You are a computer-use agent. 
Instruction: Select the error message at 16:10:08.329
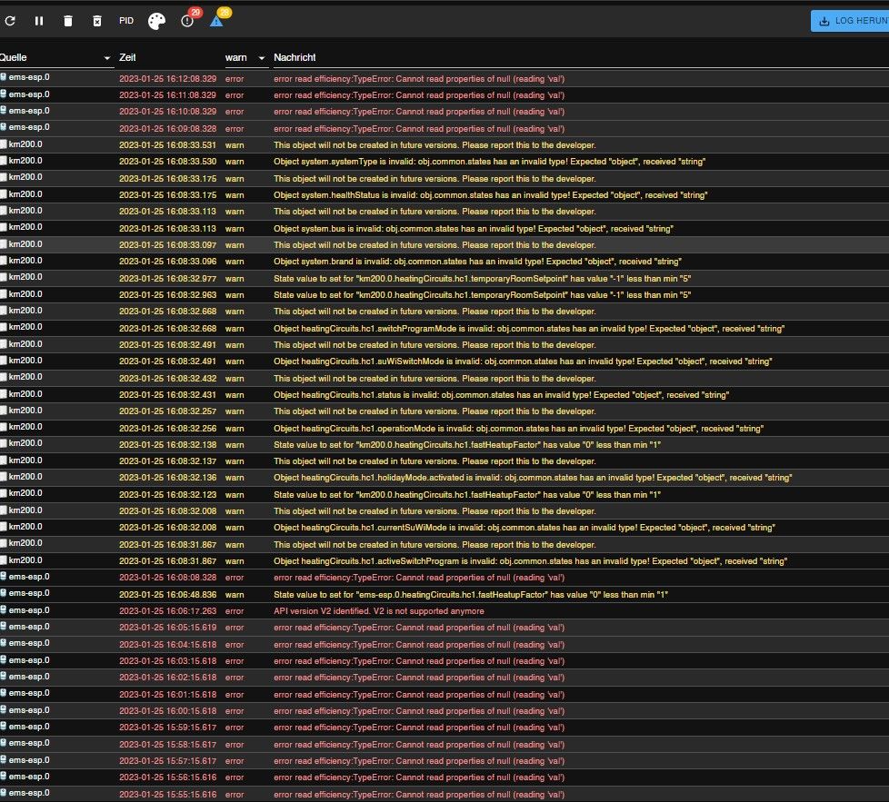point(418,112)
